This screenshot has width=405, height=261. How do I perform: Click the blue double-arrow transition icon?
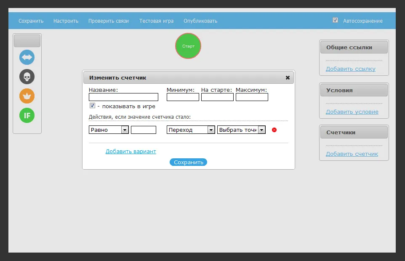pos(27,57)
